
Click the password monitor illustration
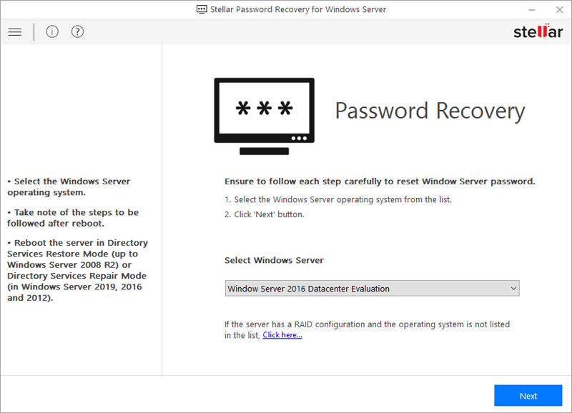click(x=264, y=116)
